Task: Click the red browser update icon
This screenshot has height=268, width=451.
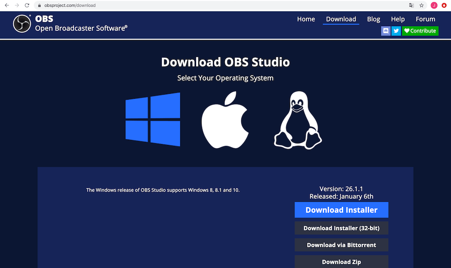Action: (x=444, y=5)
